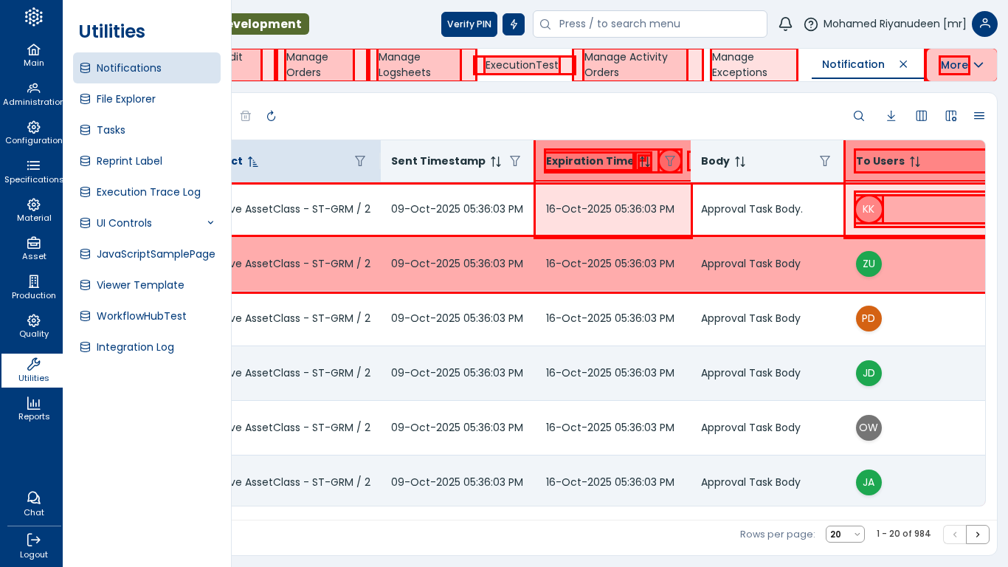Click the Verify PIN button

coord(469,24)
